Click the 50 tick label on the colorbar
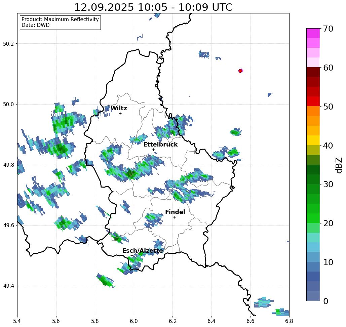 (328, 107)
